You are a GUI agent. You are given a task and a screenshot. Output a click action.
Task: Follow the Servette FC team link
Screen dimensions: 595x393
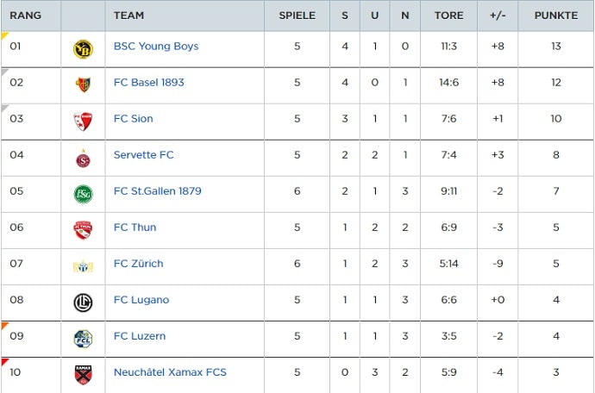(x=144, y=155)
